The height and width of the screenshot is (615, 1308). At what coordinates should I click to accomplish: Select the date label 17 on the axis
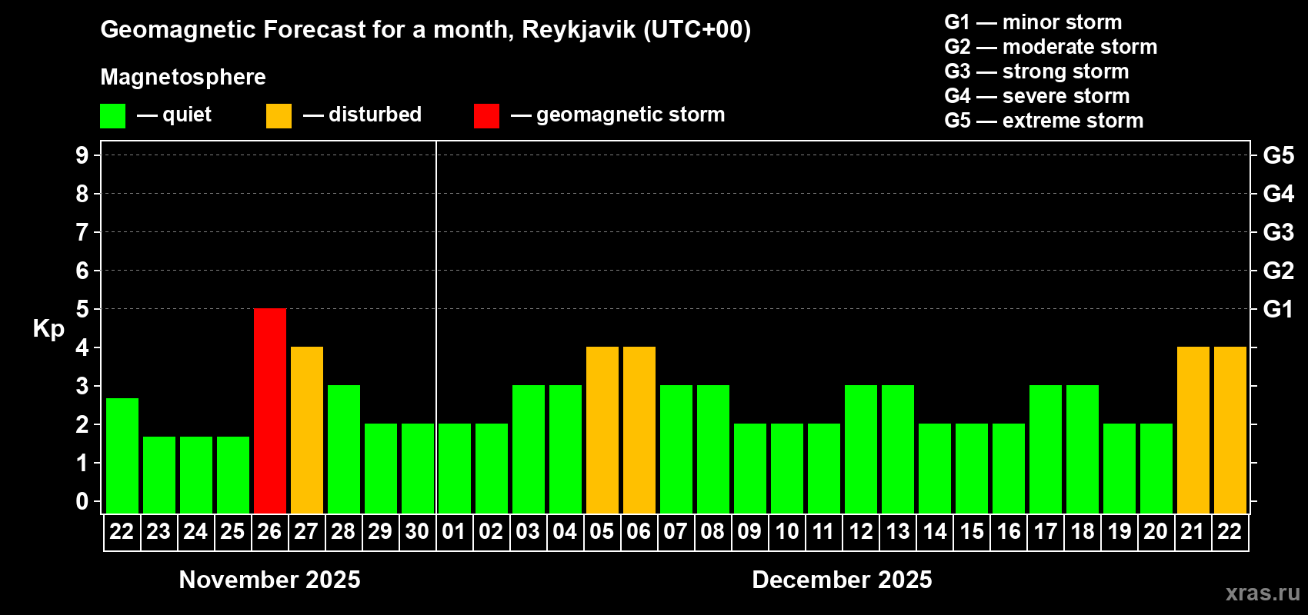point(1046,532)
